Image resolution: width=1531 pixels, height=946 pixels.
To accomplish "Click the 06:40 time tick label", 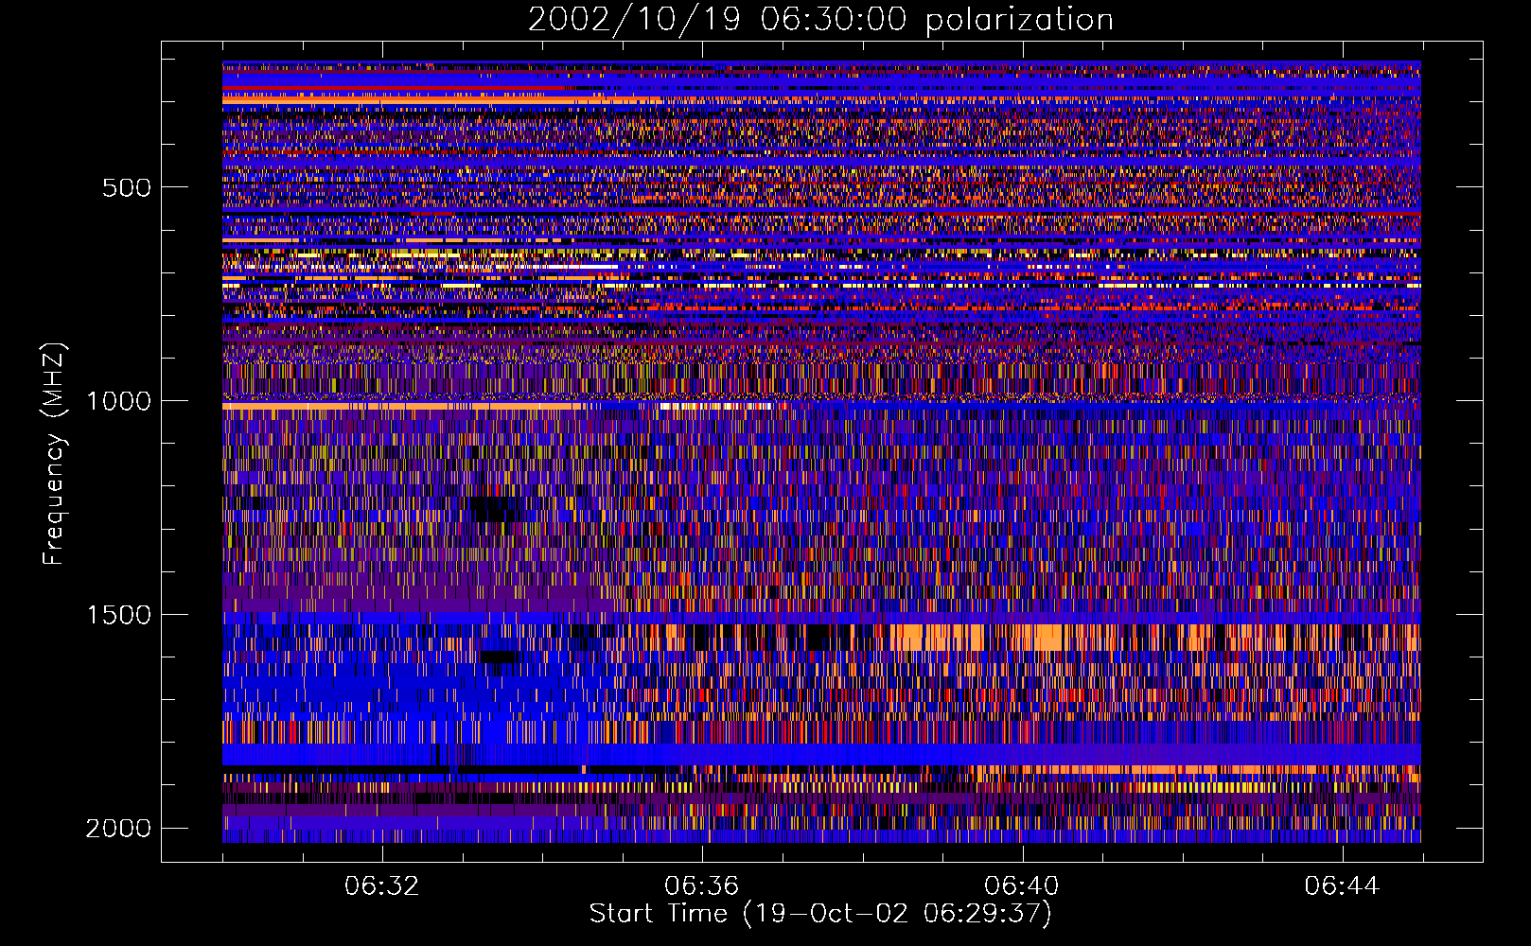I will pos(1021,886).
